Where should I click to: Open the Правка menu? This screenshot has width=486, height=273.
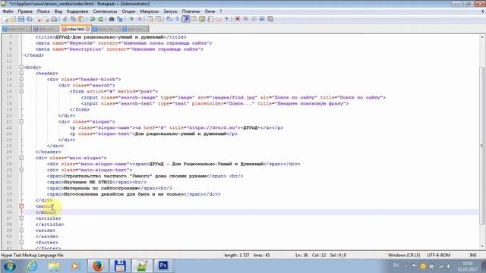[x=25, y=11]
